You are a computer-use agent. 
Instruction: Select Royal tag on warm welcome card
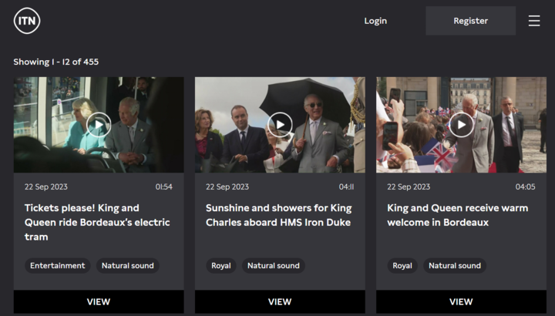pos(402,266)
